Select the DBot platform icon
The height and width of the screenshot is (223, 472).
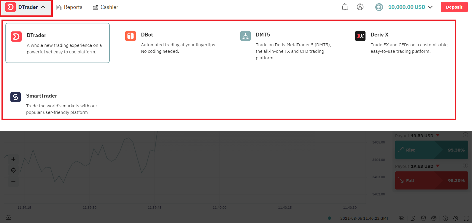pyautogui.click(x=131, y=36)
